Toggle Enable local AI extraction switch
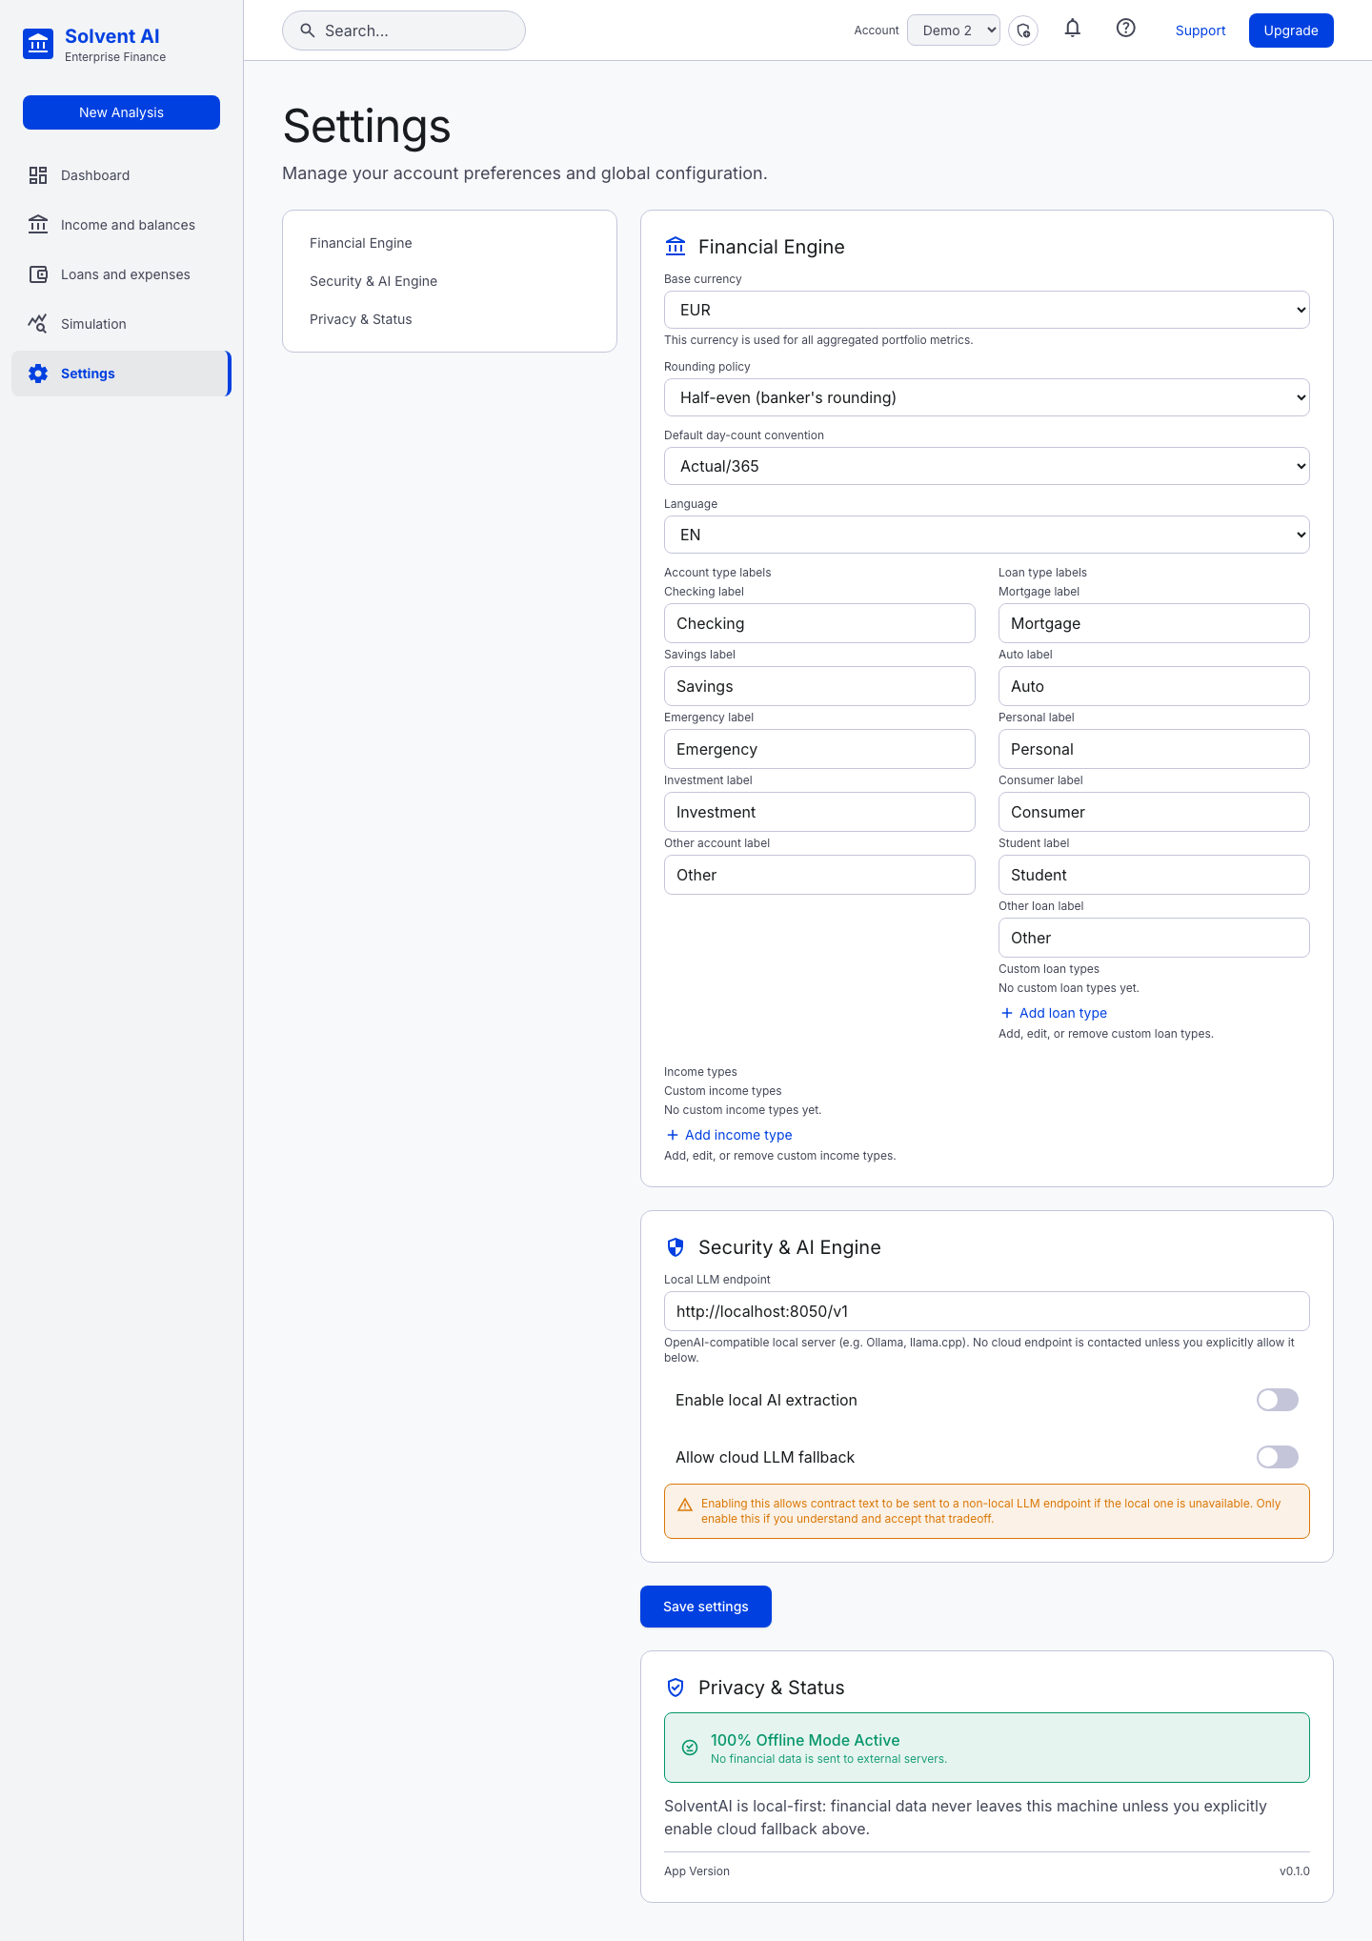 coord(1278,1400)
